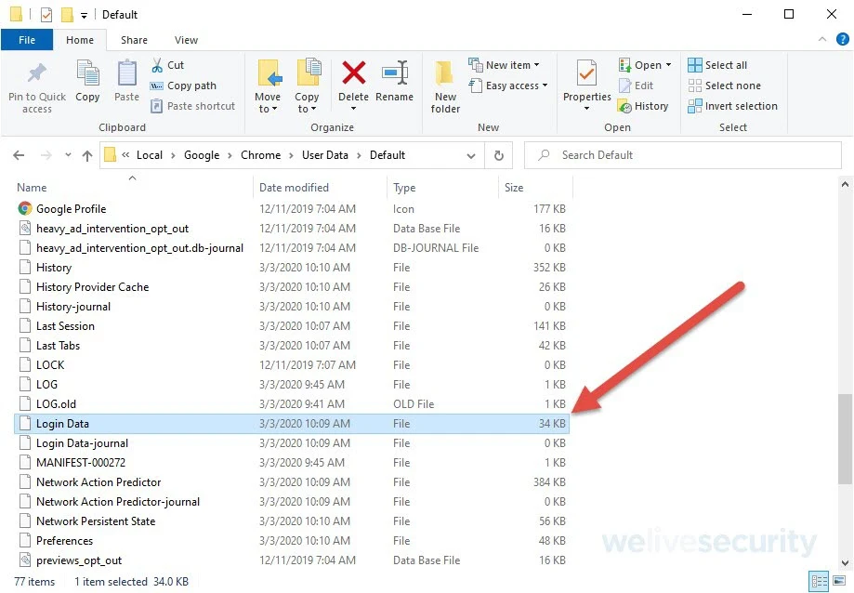
Task: Open recent locations dropdown
Action: pyautogui.click(x=68, y=155)
